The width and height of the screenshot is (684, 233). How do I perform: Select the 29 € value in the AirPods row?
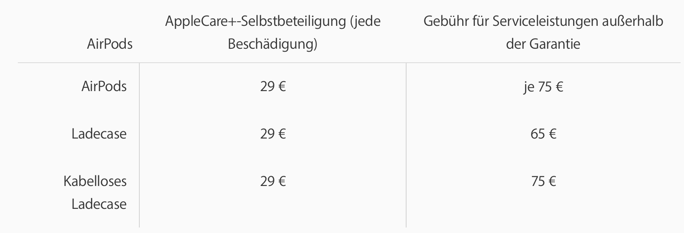273,86
